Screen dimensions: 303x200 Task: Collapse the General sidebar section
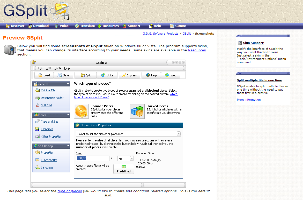click(68, 83)
